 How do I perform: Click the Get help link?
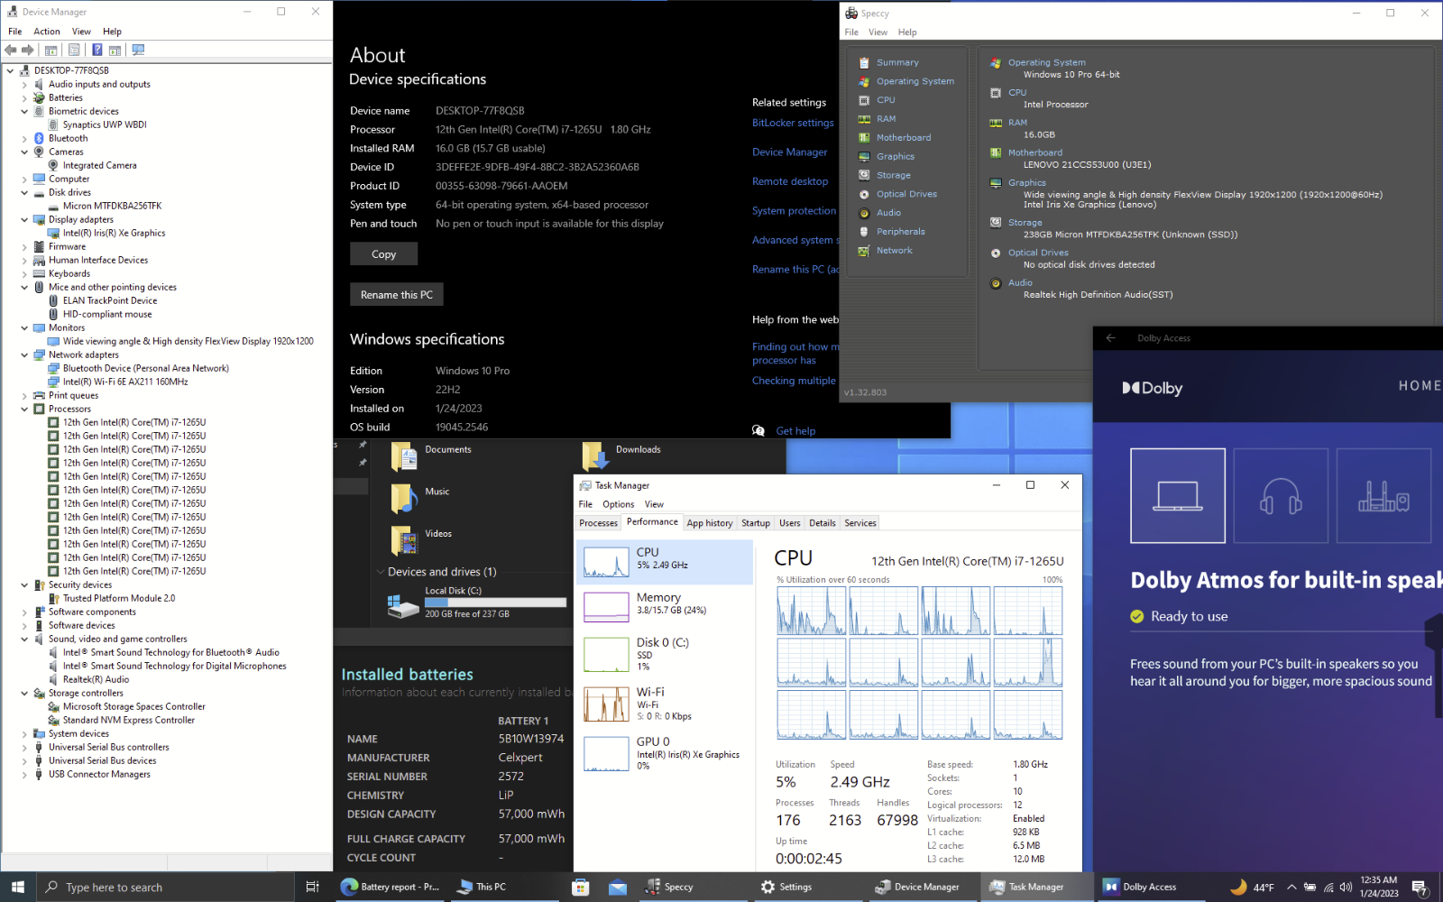(795, 431)
